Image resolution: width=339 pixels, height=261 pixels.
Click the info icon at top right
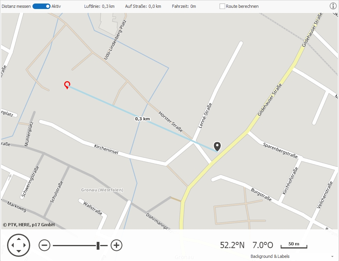pos(333,6)
